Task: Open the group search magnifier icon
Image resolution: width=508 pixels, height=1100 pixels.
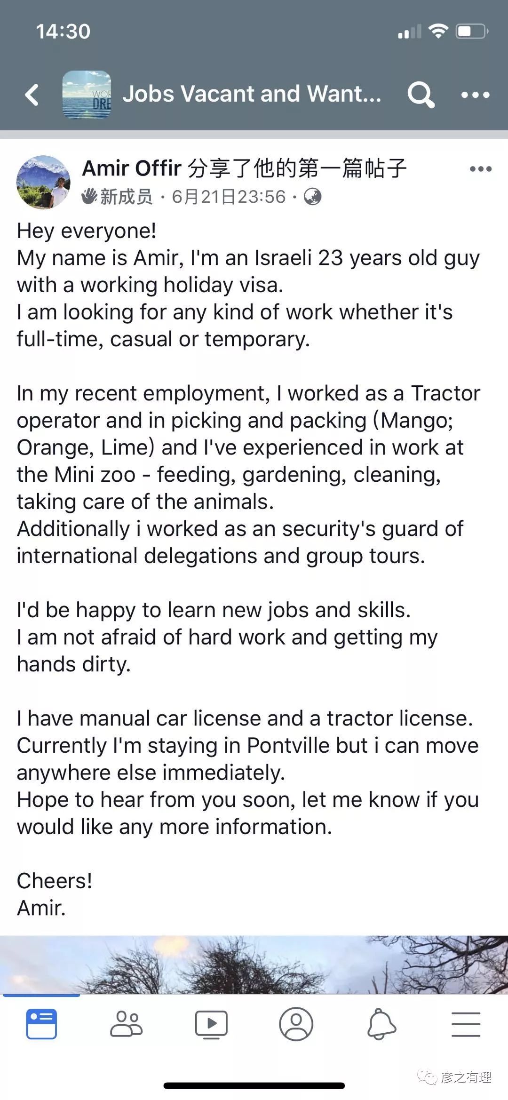Action: [420, 95]
